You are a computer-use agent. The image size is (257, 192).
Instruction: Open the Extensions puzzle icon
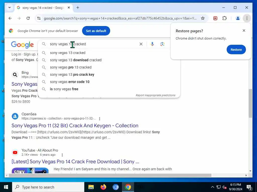225,18
